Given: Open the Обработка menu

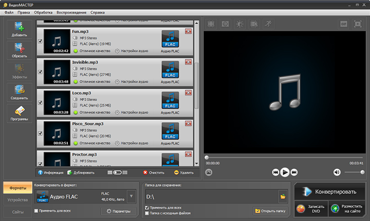Looking at the screenshot, I should [x=43, y=12].
